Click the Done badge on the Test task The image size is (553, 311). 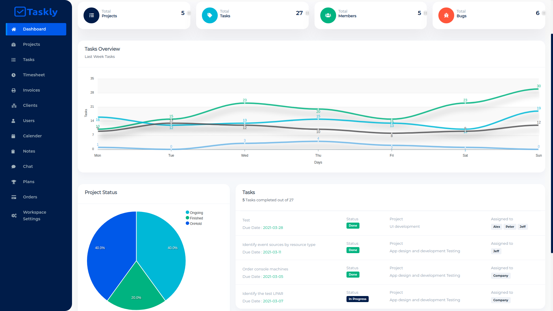(353, 225)
